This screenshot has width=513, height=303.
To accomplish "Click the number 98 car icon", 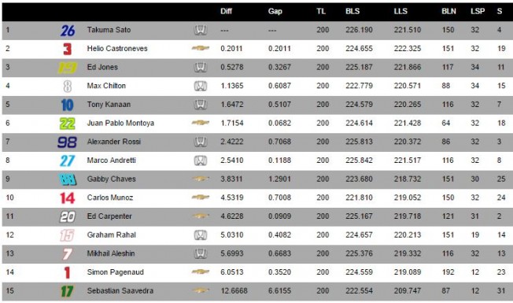I will click(67, 142).
